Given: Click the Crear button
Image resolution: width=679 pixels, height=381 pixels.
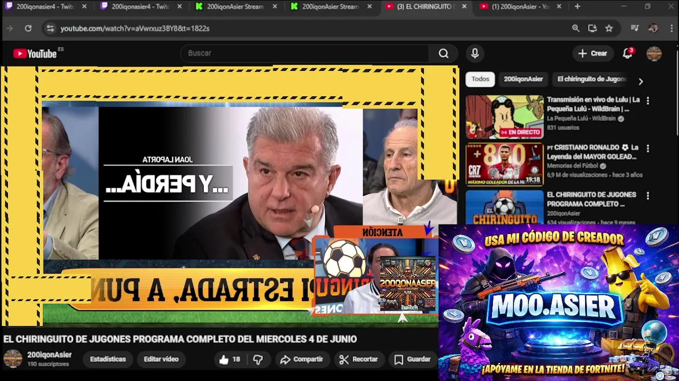Looking at the screenshot, I should click(x=593, y=53).
